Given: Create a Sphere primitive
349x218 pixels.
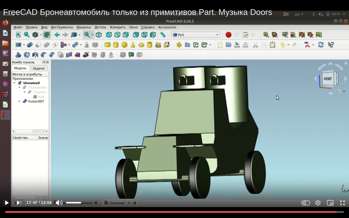Looking at the screenshot, I should click(x=124, y=45).
